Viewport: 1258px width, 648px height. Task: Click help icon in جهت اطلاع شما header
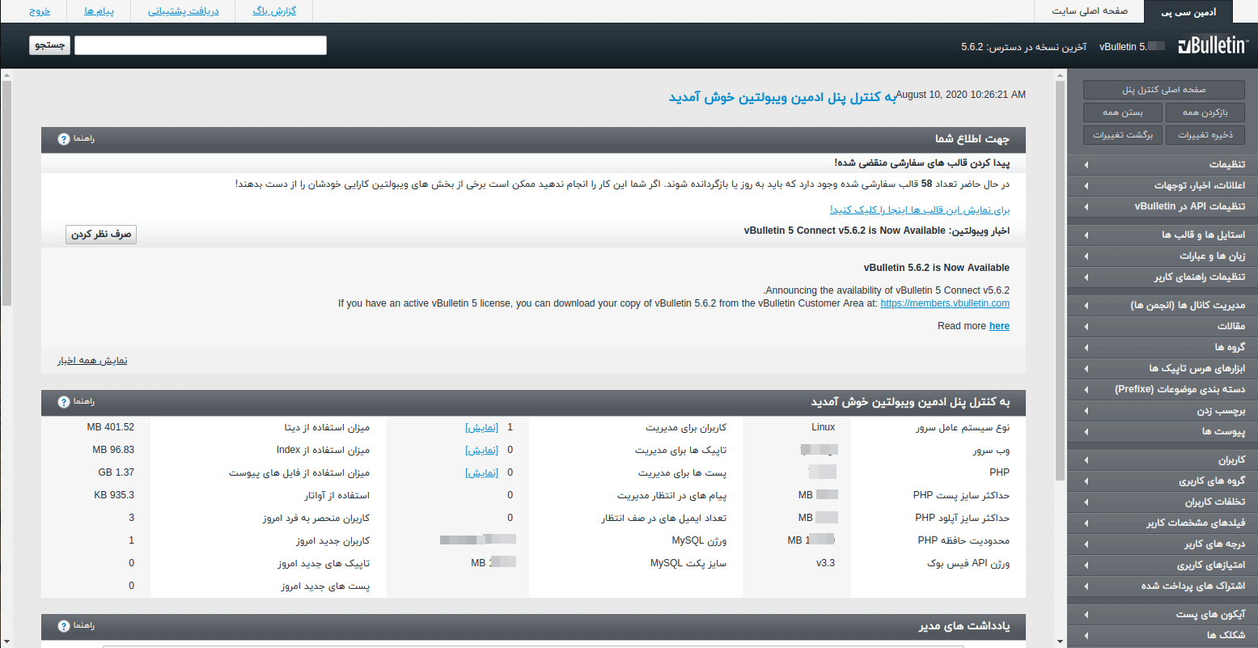click(65, 139)
